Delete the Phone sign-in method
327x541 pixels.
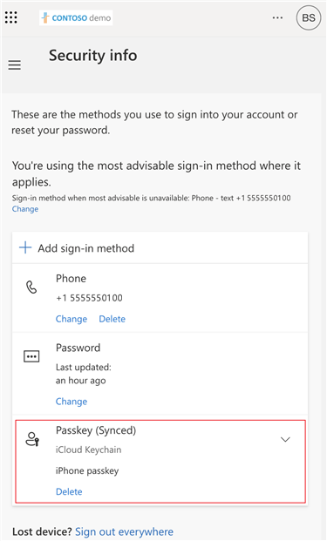(112, 319)
